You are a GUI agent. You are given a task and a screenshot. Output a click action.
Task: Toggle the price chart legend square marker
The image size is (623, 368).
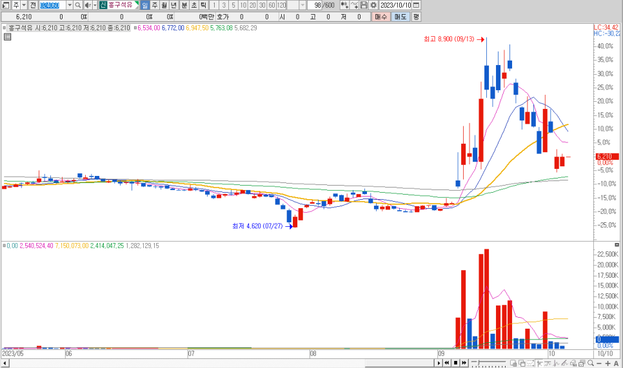(5, 28)
